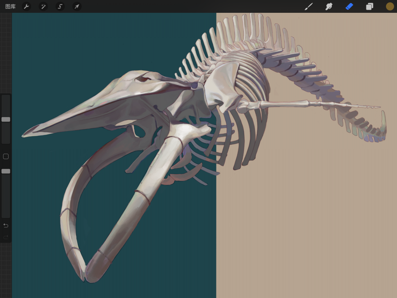
Task: Open the 图库 gallery
Action: [10, 7]
